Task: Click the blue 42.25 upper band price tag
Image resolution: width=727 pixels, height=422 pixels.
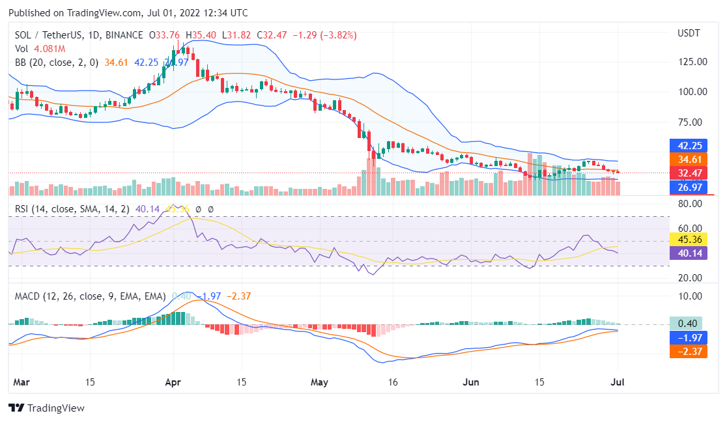Action: point(688,146)
